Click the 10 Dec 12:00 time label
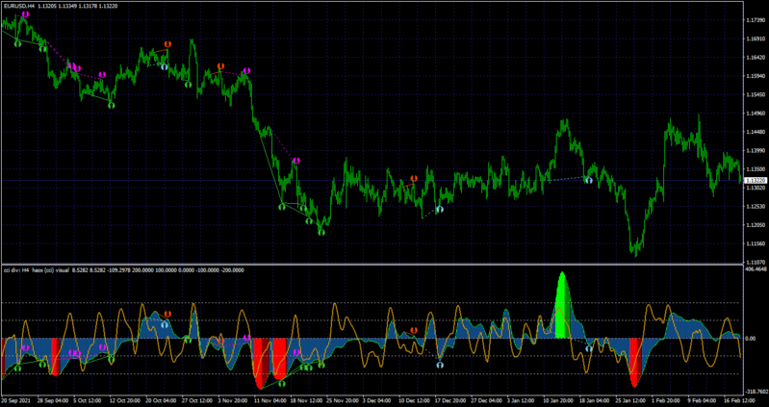The height and width of the screenshot is (407, 769). click(x=413, y=400)
